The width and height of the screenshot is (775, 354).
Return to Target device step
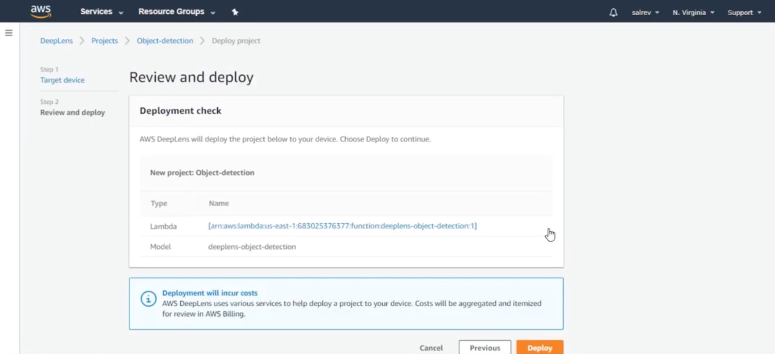(62, 80)
